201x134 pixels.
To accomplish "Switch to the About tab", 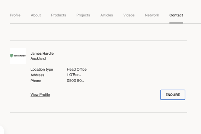I will pos(36,15).
